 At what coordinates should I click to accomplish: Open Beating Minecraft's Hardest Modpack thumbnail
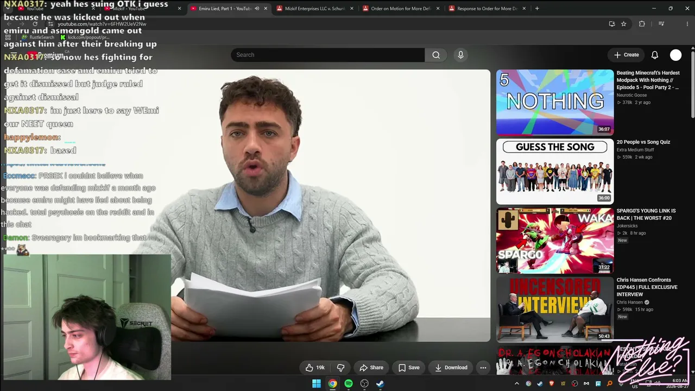tap(555, 102)
